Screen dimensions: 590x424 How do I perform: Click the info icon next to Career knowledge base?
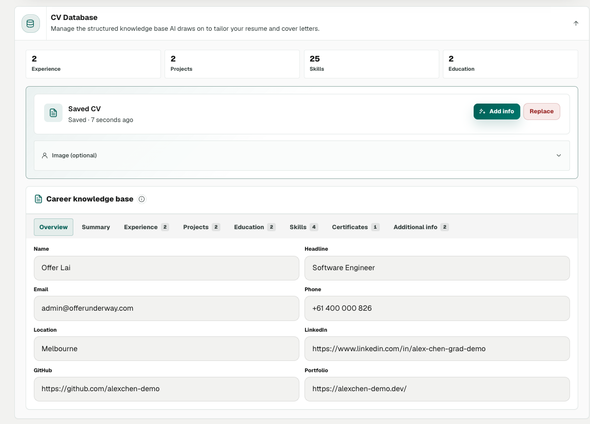point(141,199)
